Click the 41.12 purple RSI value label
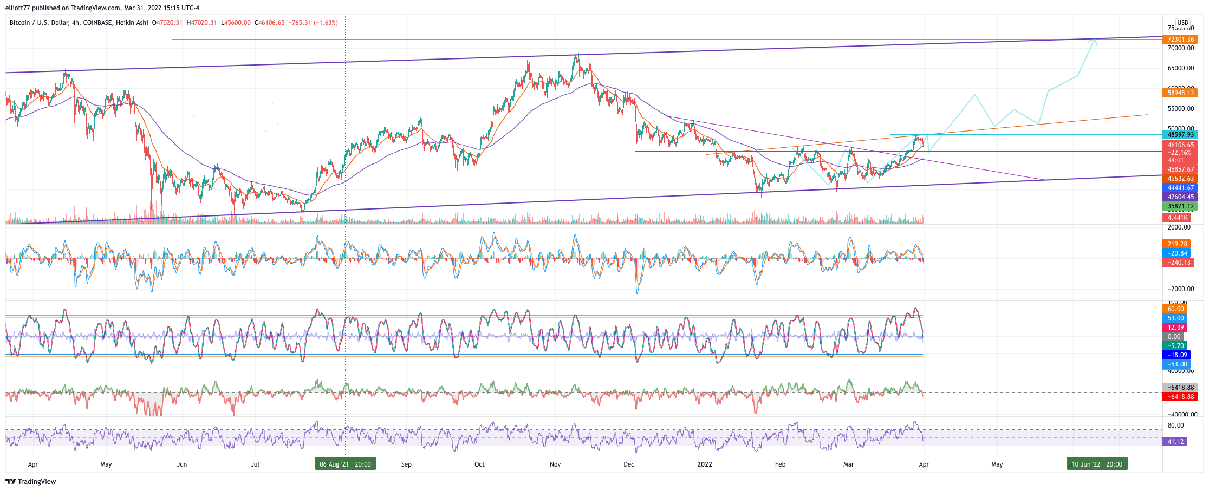The image size is (1209, 491). tap(1175, 442)
